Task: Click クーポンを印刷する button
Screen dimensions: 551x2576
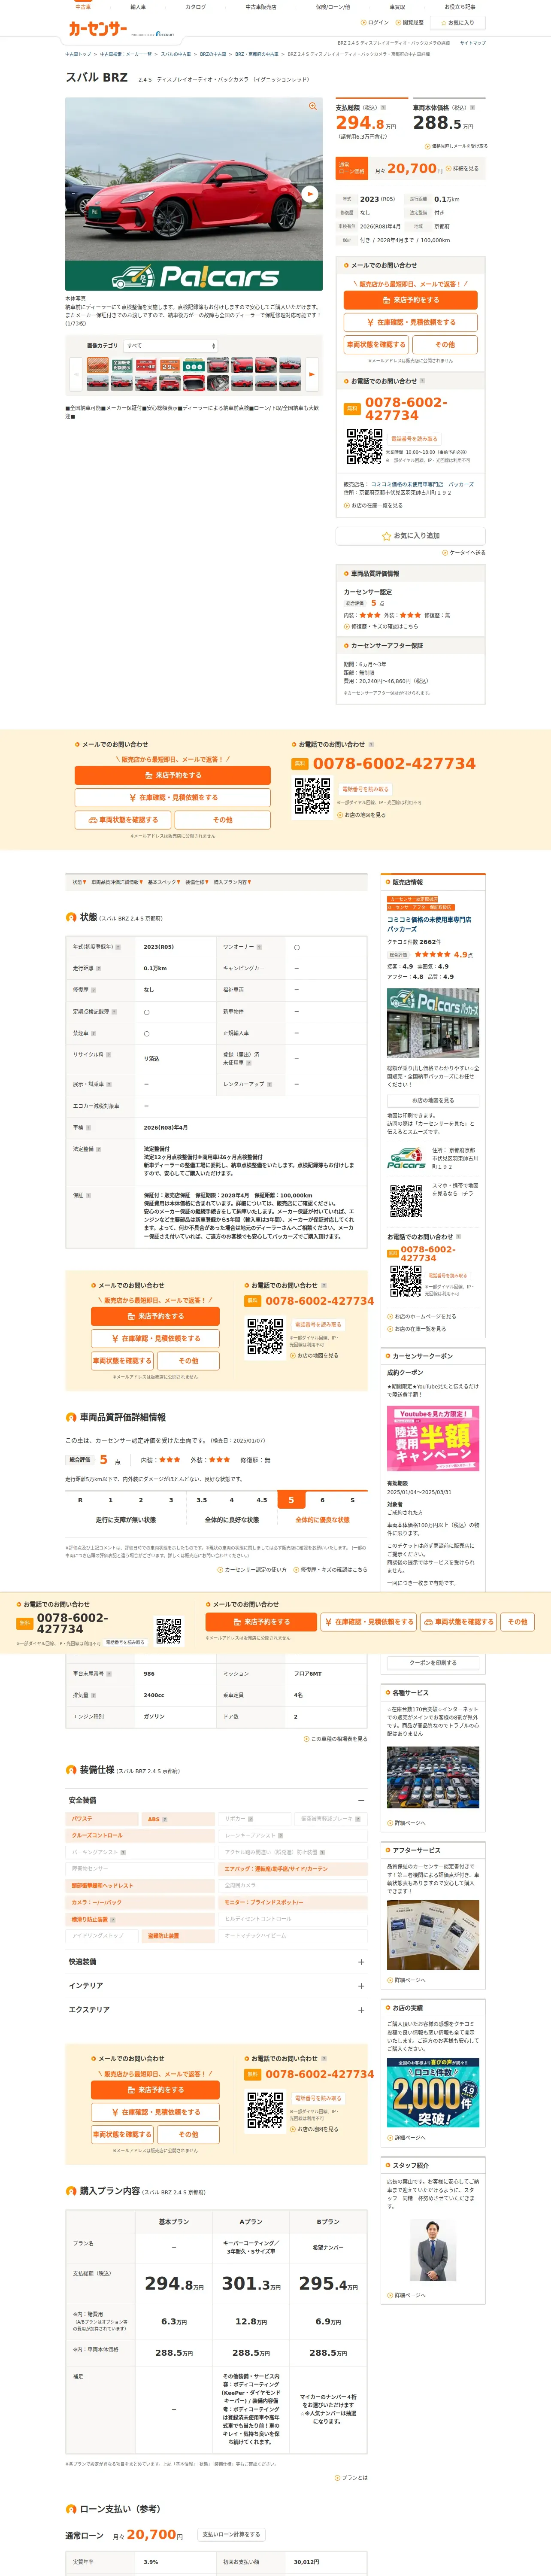Action: coord(432,1662)
